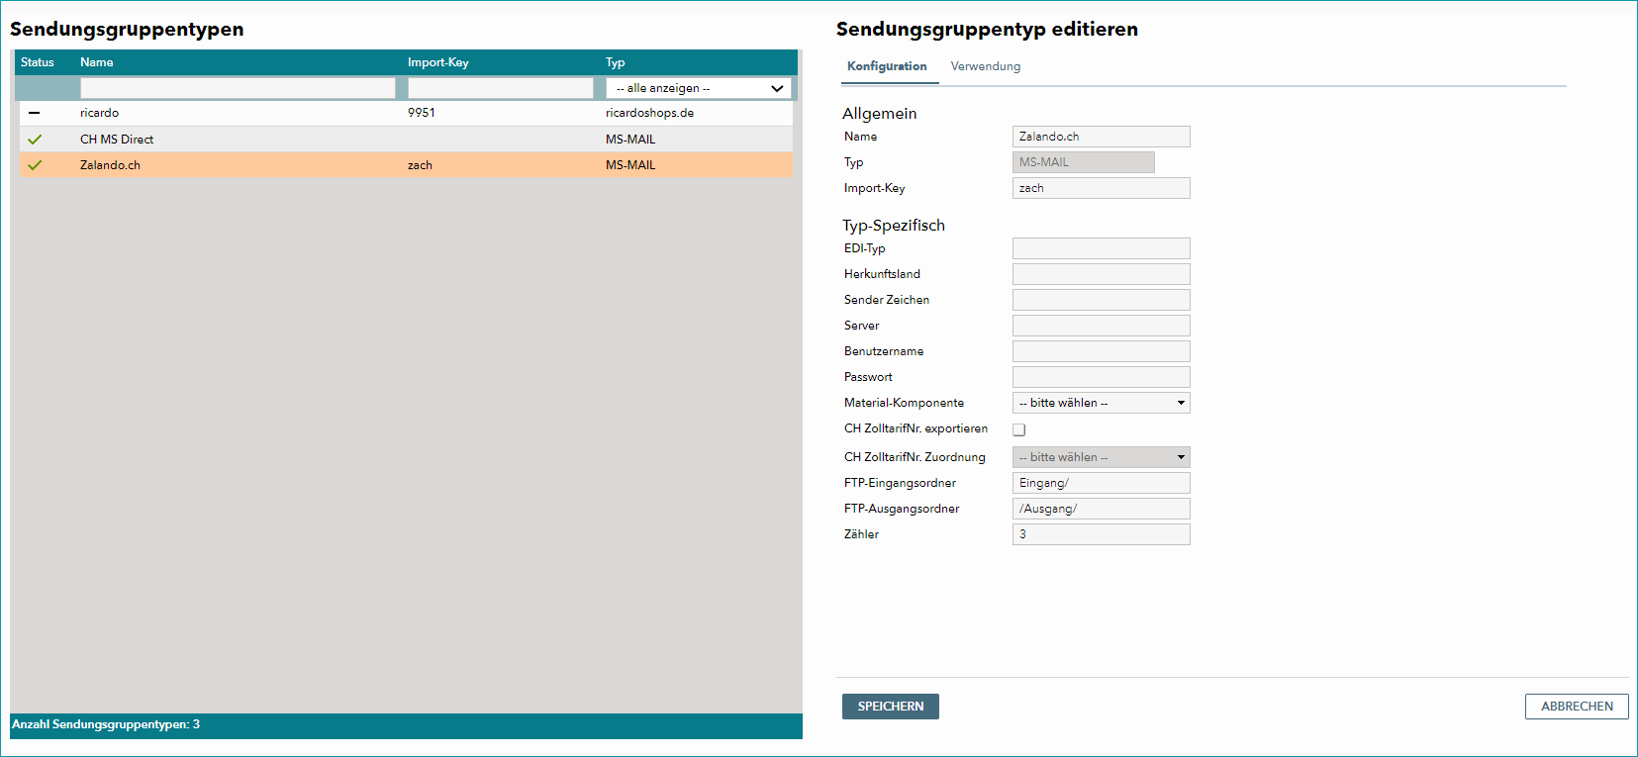Click MS-MAIL type cell for CH MS Direct
1638x757 pixels.
(x=630, y=140)
